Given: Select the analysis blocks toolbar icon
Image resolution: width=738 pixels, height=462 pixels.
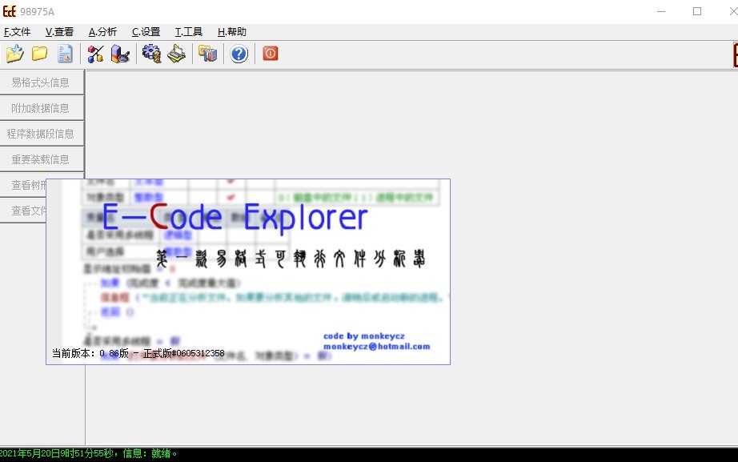Looking at the screenshot, I should coord(95,54).
